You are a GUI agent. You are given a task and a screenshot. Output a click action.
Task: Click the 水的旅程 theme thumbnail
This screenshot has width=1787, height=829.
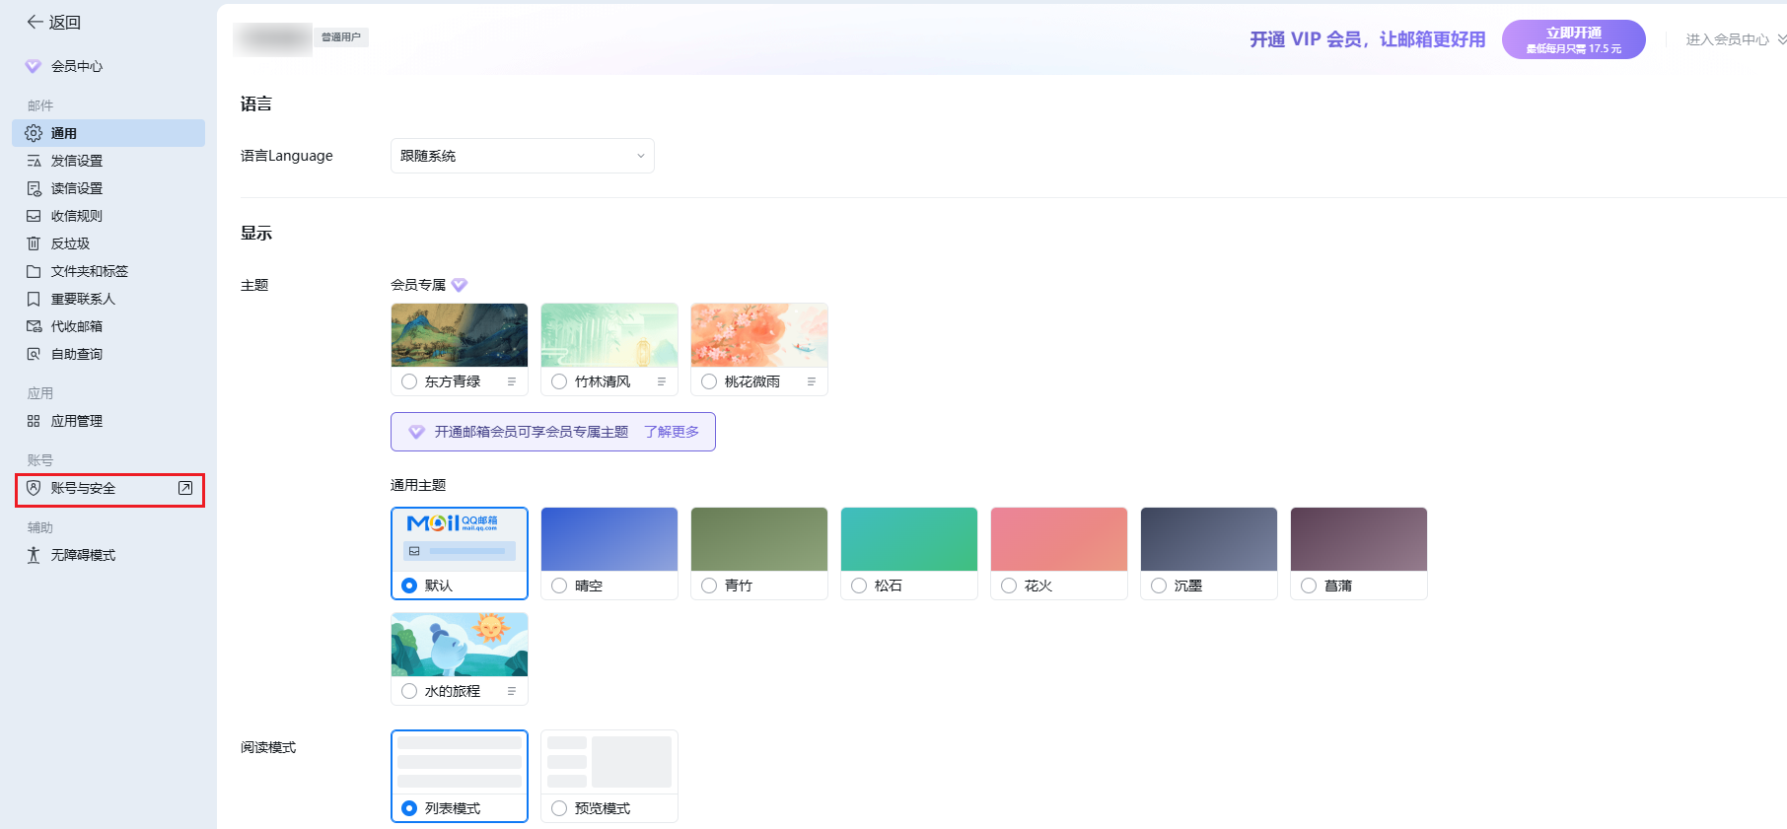click(x=460, y=645)
